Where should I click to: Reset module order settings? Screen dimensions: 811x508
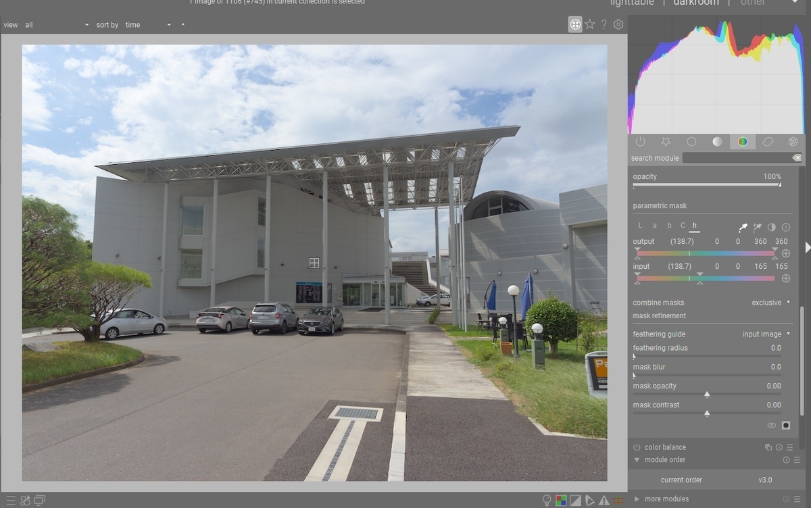pos(786,460)
